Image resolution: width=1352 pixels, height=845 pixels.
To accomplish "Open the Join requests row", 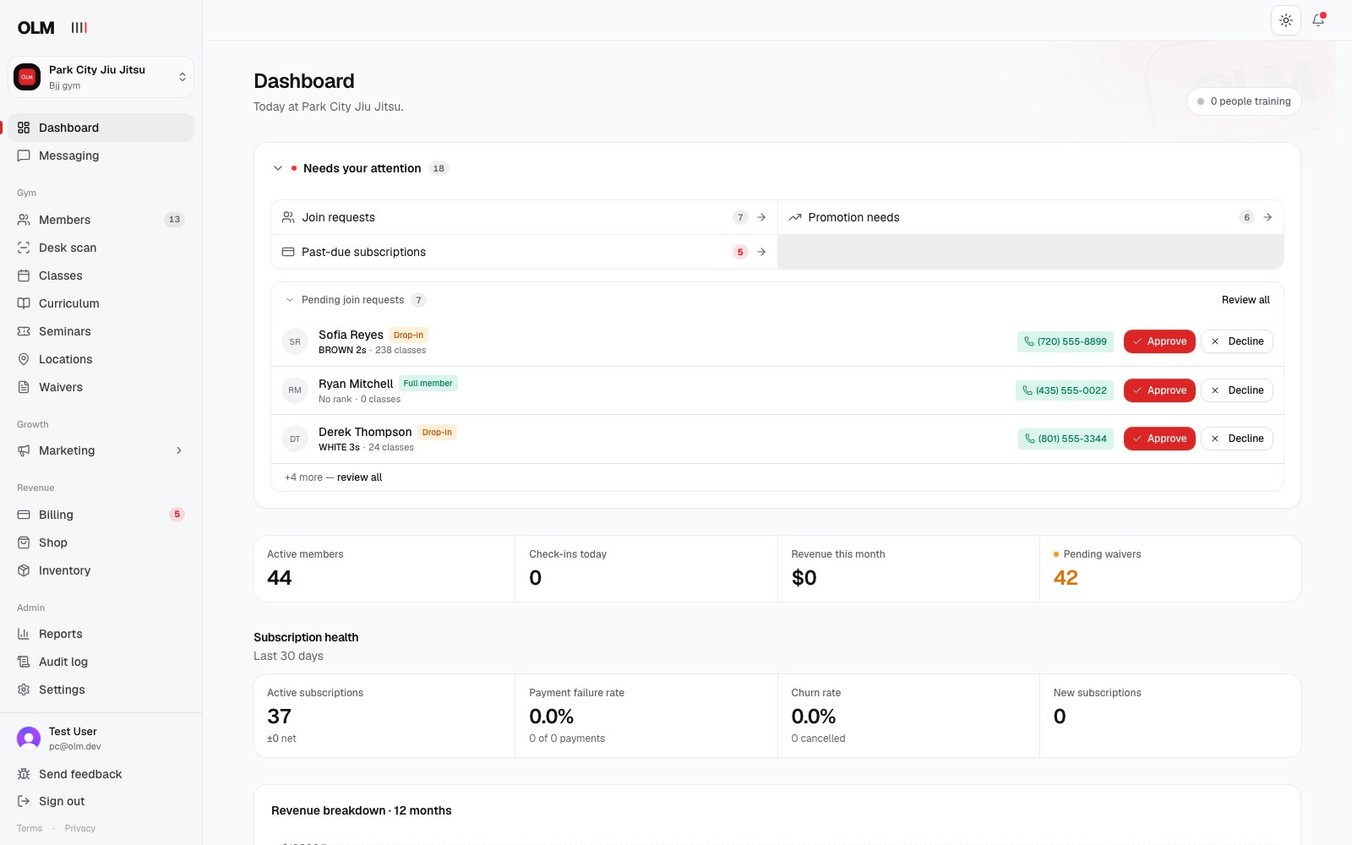I will pos(524,217).
